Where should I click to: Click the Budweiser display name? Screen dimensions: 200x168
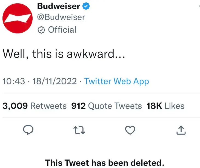[59, 6]
